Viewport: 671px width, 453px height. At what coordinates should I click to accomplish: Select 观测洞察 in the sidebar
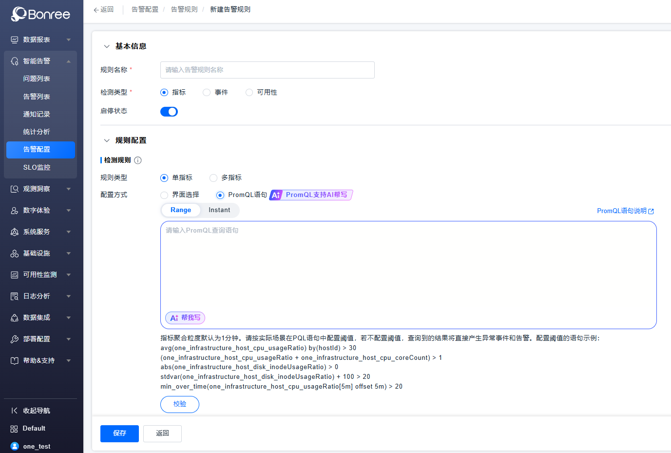34,189
